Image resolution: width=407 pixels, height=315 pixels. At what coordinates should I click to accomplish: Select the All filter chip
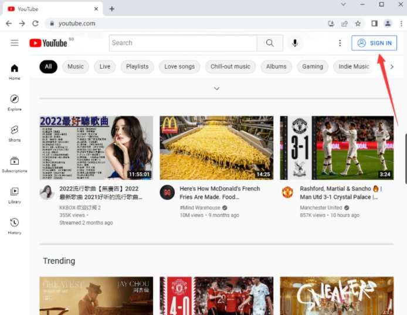coord(48,66)
